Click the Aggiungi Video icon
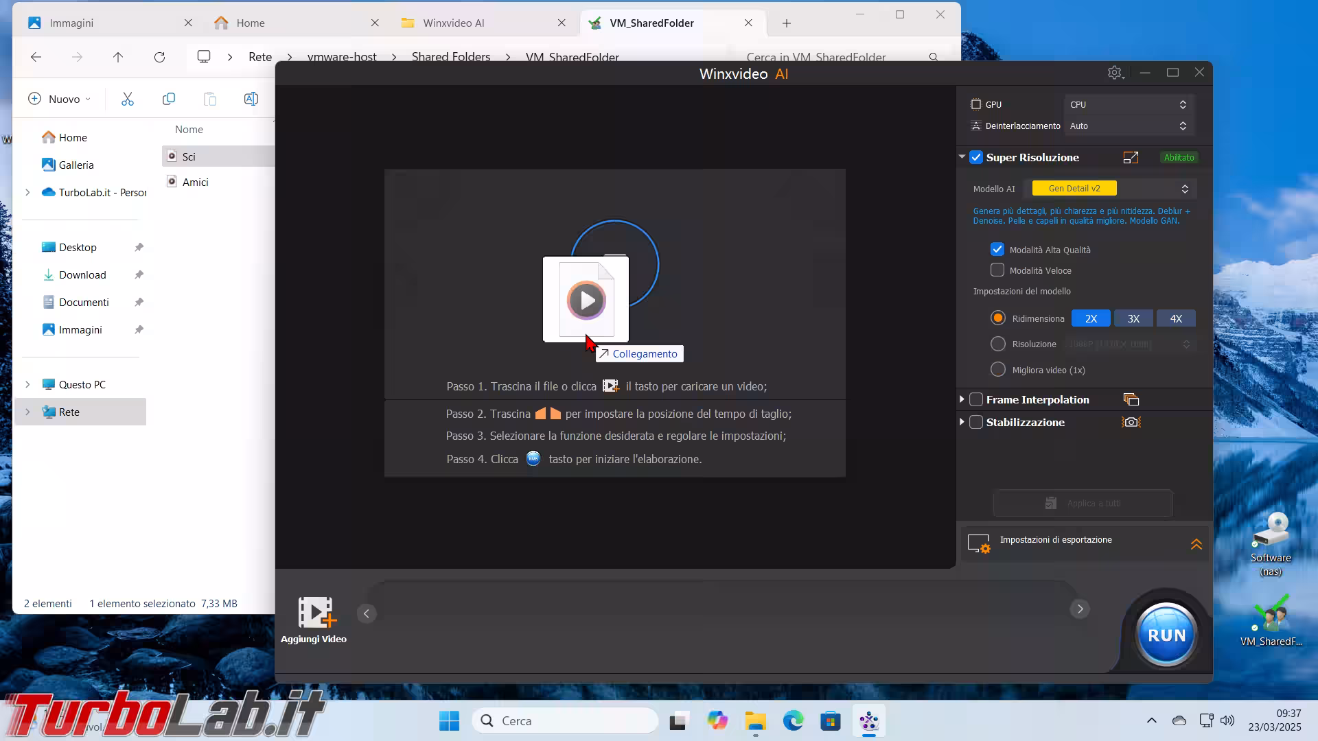 click(315, 613)
